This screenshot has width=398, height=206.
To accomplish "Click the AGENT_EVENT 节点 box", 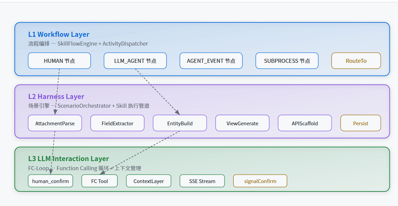I will (x=211, y=61).
